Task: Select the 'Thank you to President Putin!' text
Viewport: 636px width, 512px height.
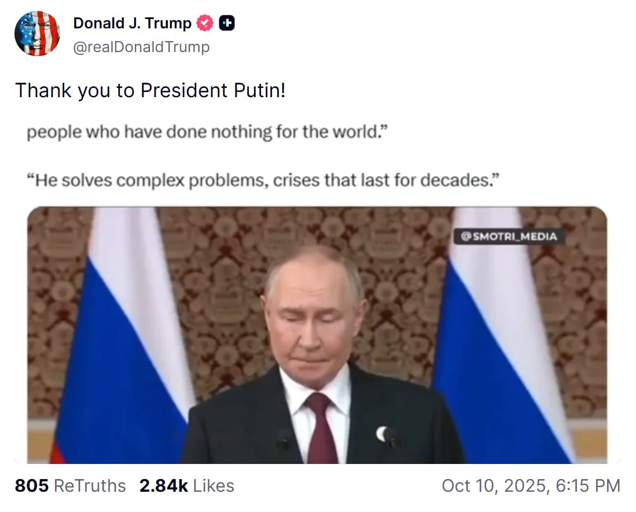Action: tap(150, 90)
